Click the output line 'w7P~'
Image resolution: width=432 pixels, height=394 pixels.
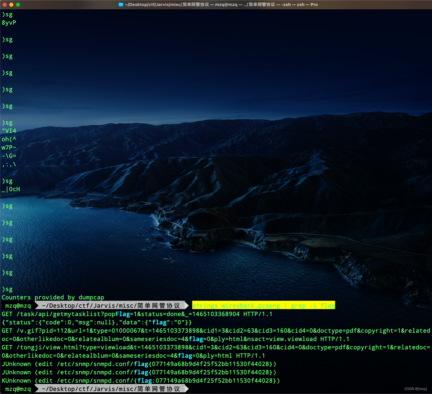9,148
